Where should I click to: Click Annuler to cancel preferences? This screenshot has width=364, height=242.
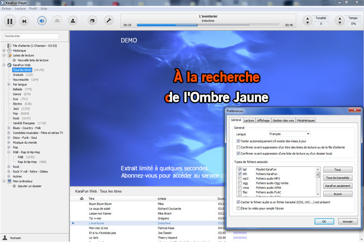point(348,222)
